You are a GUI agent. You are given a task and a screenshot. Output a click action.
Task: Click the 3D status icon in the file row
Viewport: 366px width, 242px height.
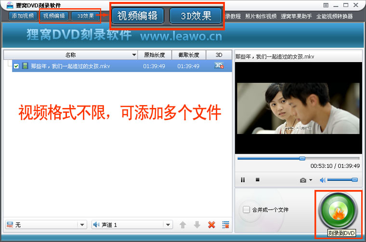pos(219,66)
